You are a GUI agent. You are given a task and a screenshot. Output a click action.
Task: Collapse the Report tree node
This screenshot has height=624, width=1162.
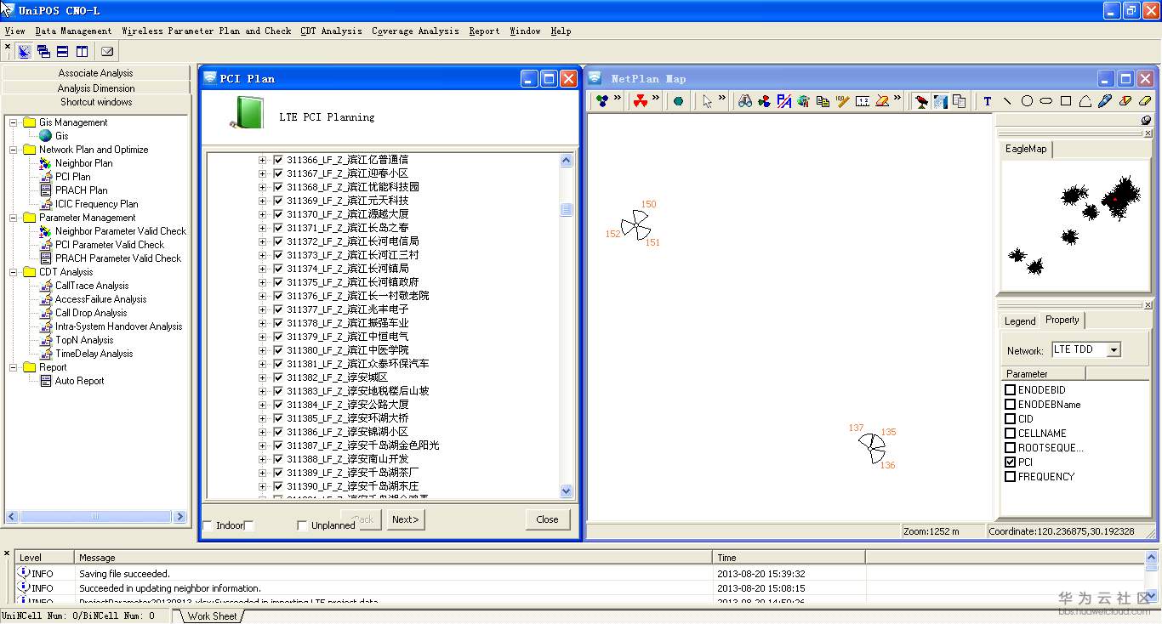pos(14,367)
